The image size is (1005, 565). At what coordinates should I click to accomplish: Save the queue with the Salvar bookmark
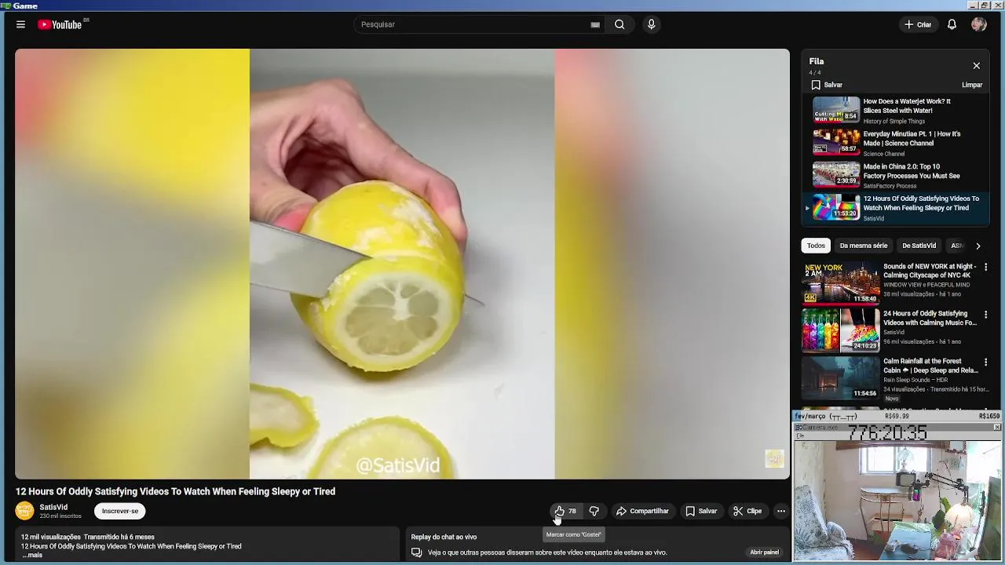pyautogui.click(x=827, y=85)
